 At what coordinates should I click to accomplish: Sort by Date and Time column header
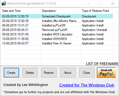click(x=20, y=11)
